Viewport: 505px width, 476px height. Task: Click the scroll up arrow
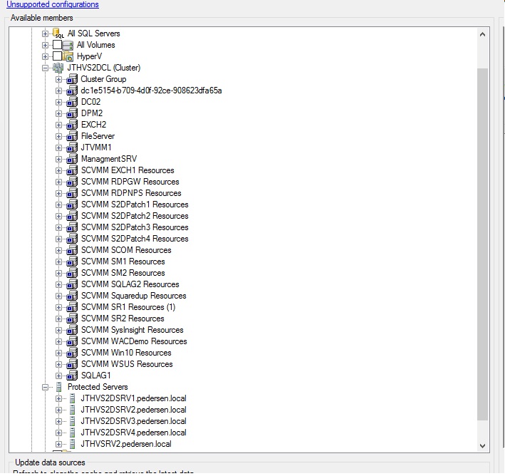click(x=482, y=34)
